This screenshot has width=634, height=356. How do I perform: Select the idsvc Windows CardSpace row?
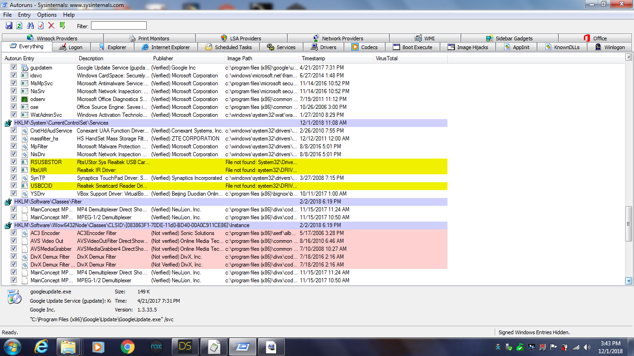[x=224, y=76]
